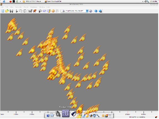Screen dimensions: 159x119
Task: Open the Recorder menu
Action: tap(18, 7)
